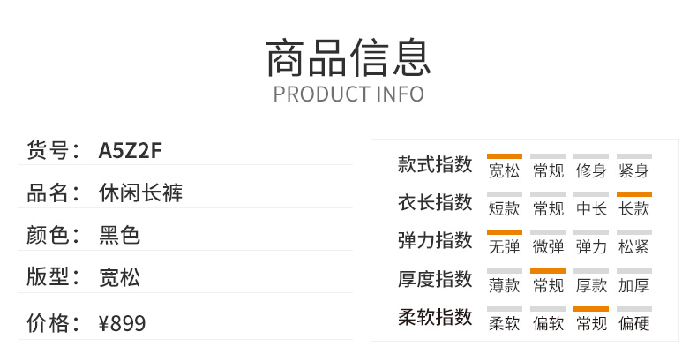Click the 商品信息 heading
The image size is (697, 362).
click(348, 58)
